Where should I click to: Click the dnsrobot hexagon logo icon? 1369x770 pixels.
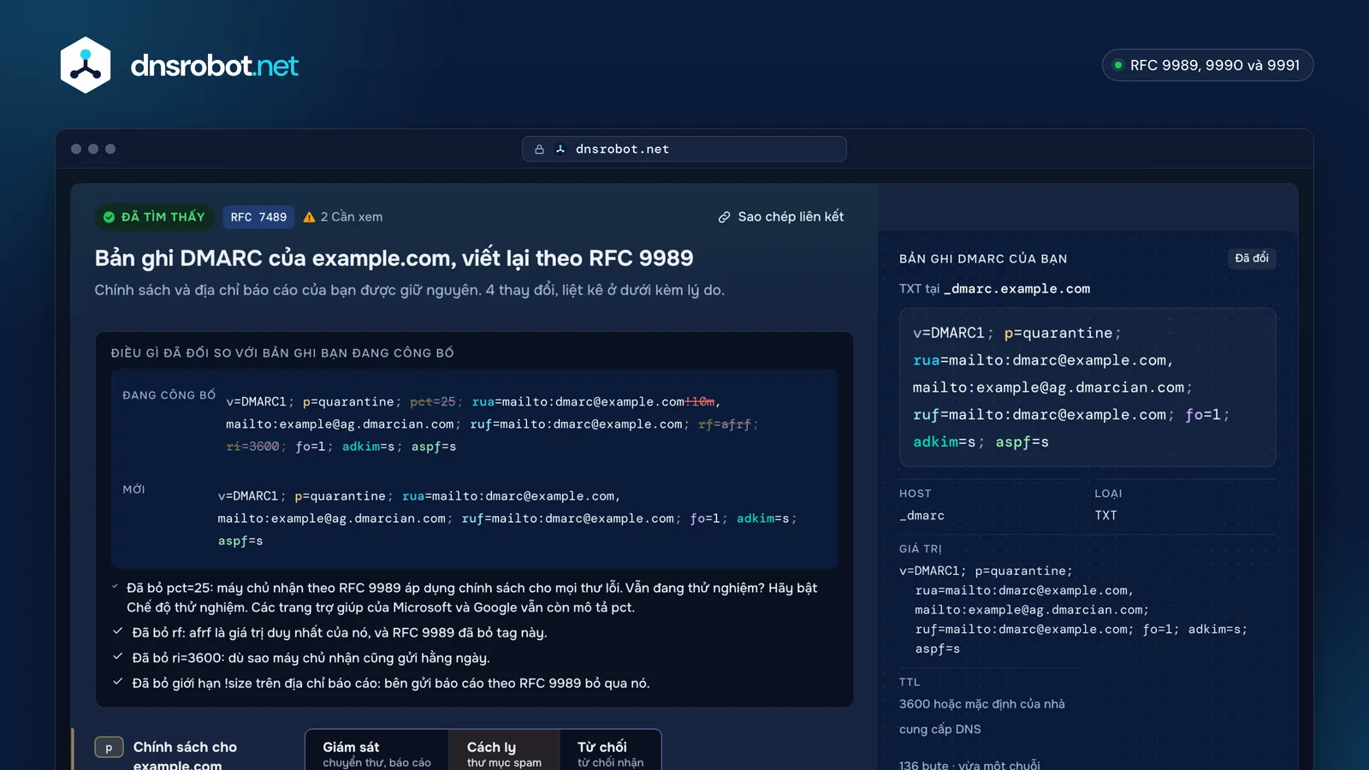pyautogui.click(x=86, y=65)
